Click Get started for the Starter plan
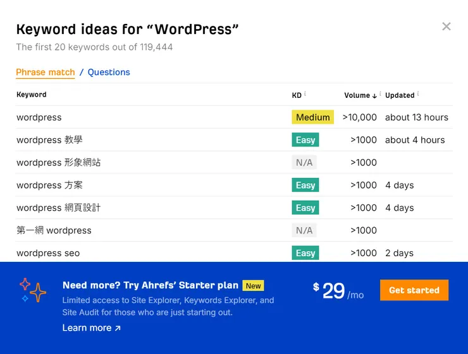Image resolution: width=468 pixels, height=354 pixels. coord(414,290)
